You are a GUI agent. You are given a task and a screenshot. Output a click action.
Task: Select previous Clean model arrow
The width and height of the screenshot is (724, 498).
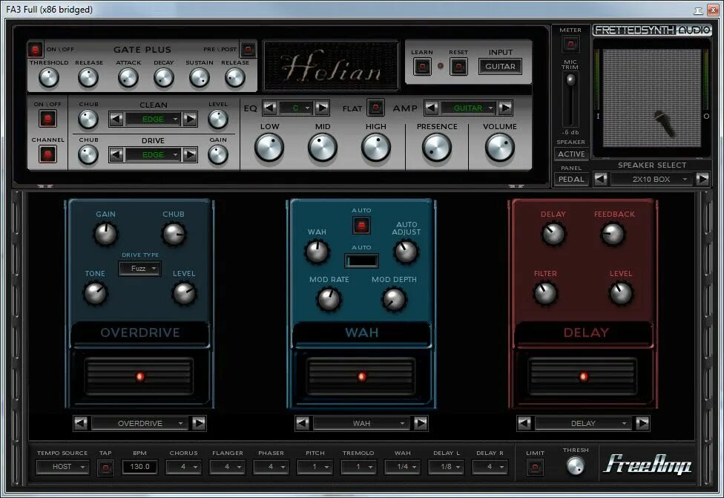coord(116,119)
